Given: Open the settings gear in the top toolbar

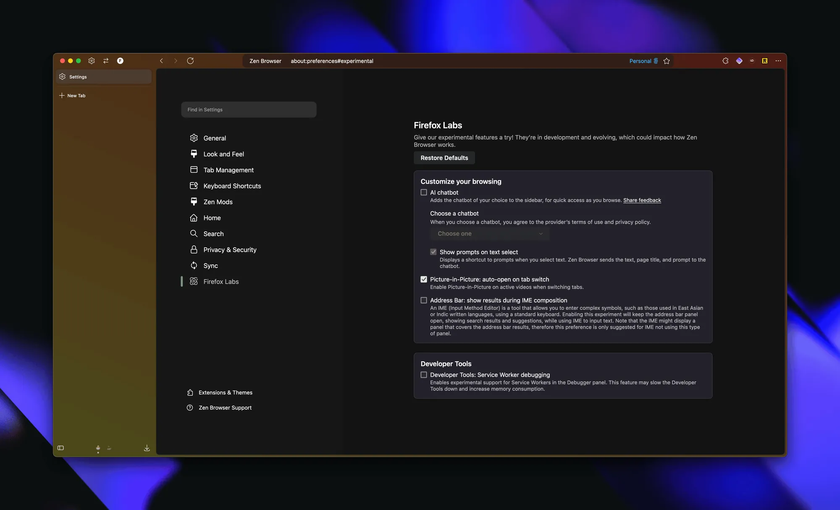Looking at the screenshot, I should coord(92,61).
